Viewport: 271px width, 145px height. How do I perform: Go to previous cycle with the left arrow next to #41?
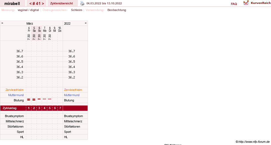click(x=30, y=4)
